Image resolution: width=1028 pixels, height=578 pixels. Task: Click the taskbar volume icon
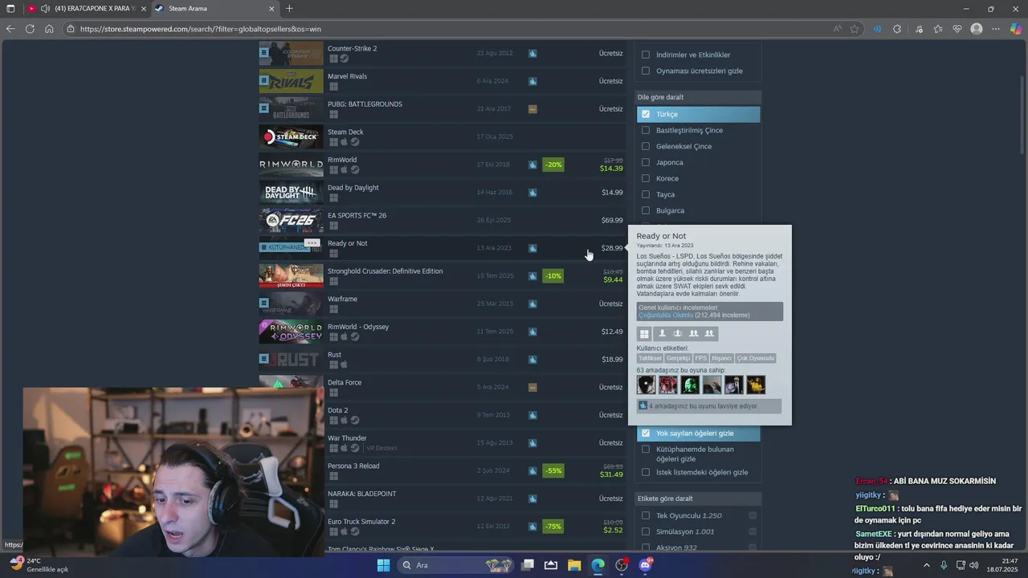pyautogui.click(x=974, y=565)
